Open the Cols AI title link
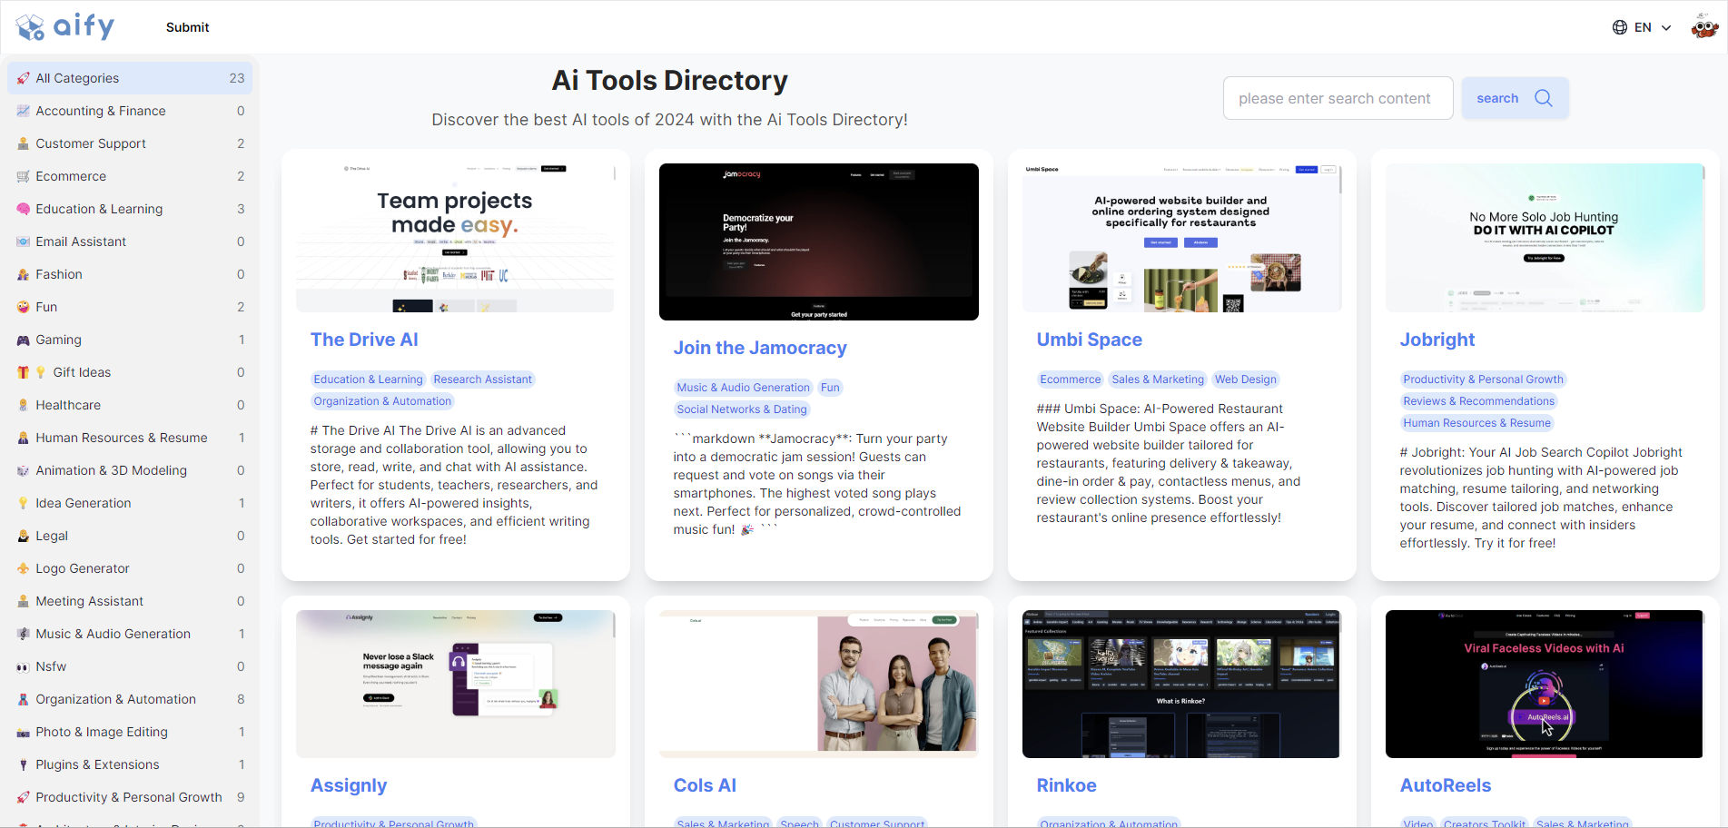The image size is (1728, 828). point(705,785)
